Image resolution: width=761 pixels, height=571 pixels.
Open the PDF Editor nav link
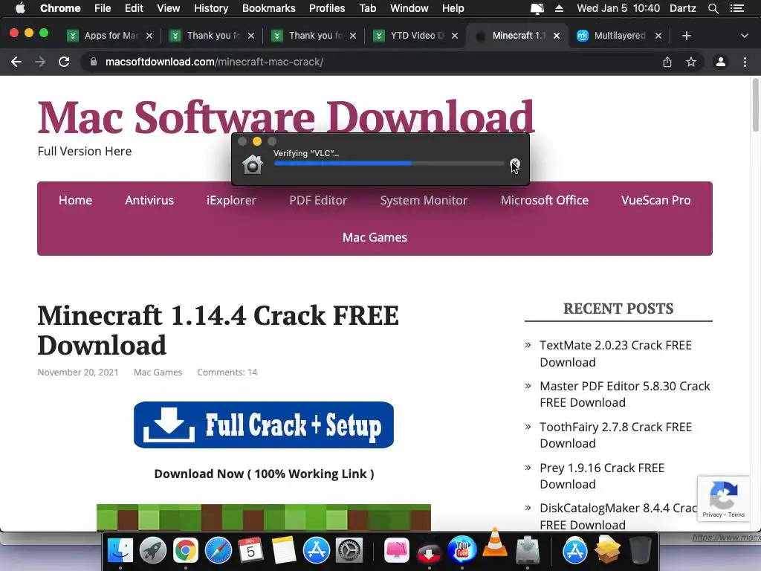[318, 200]
